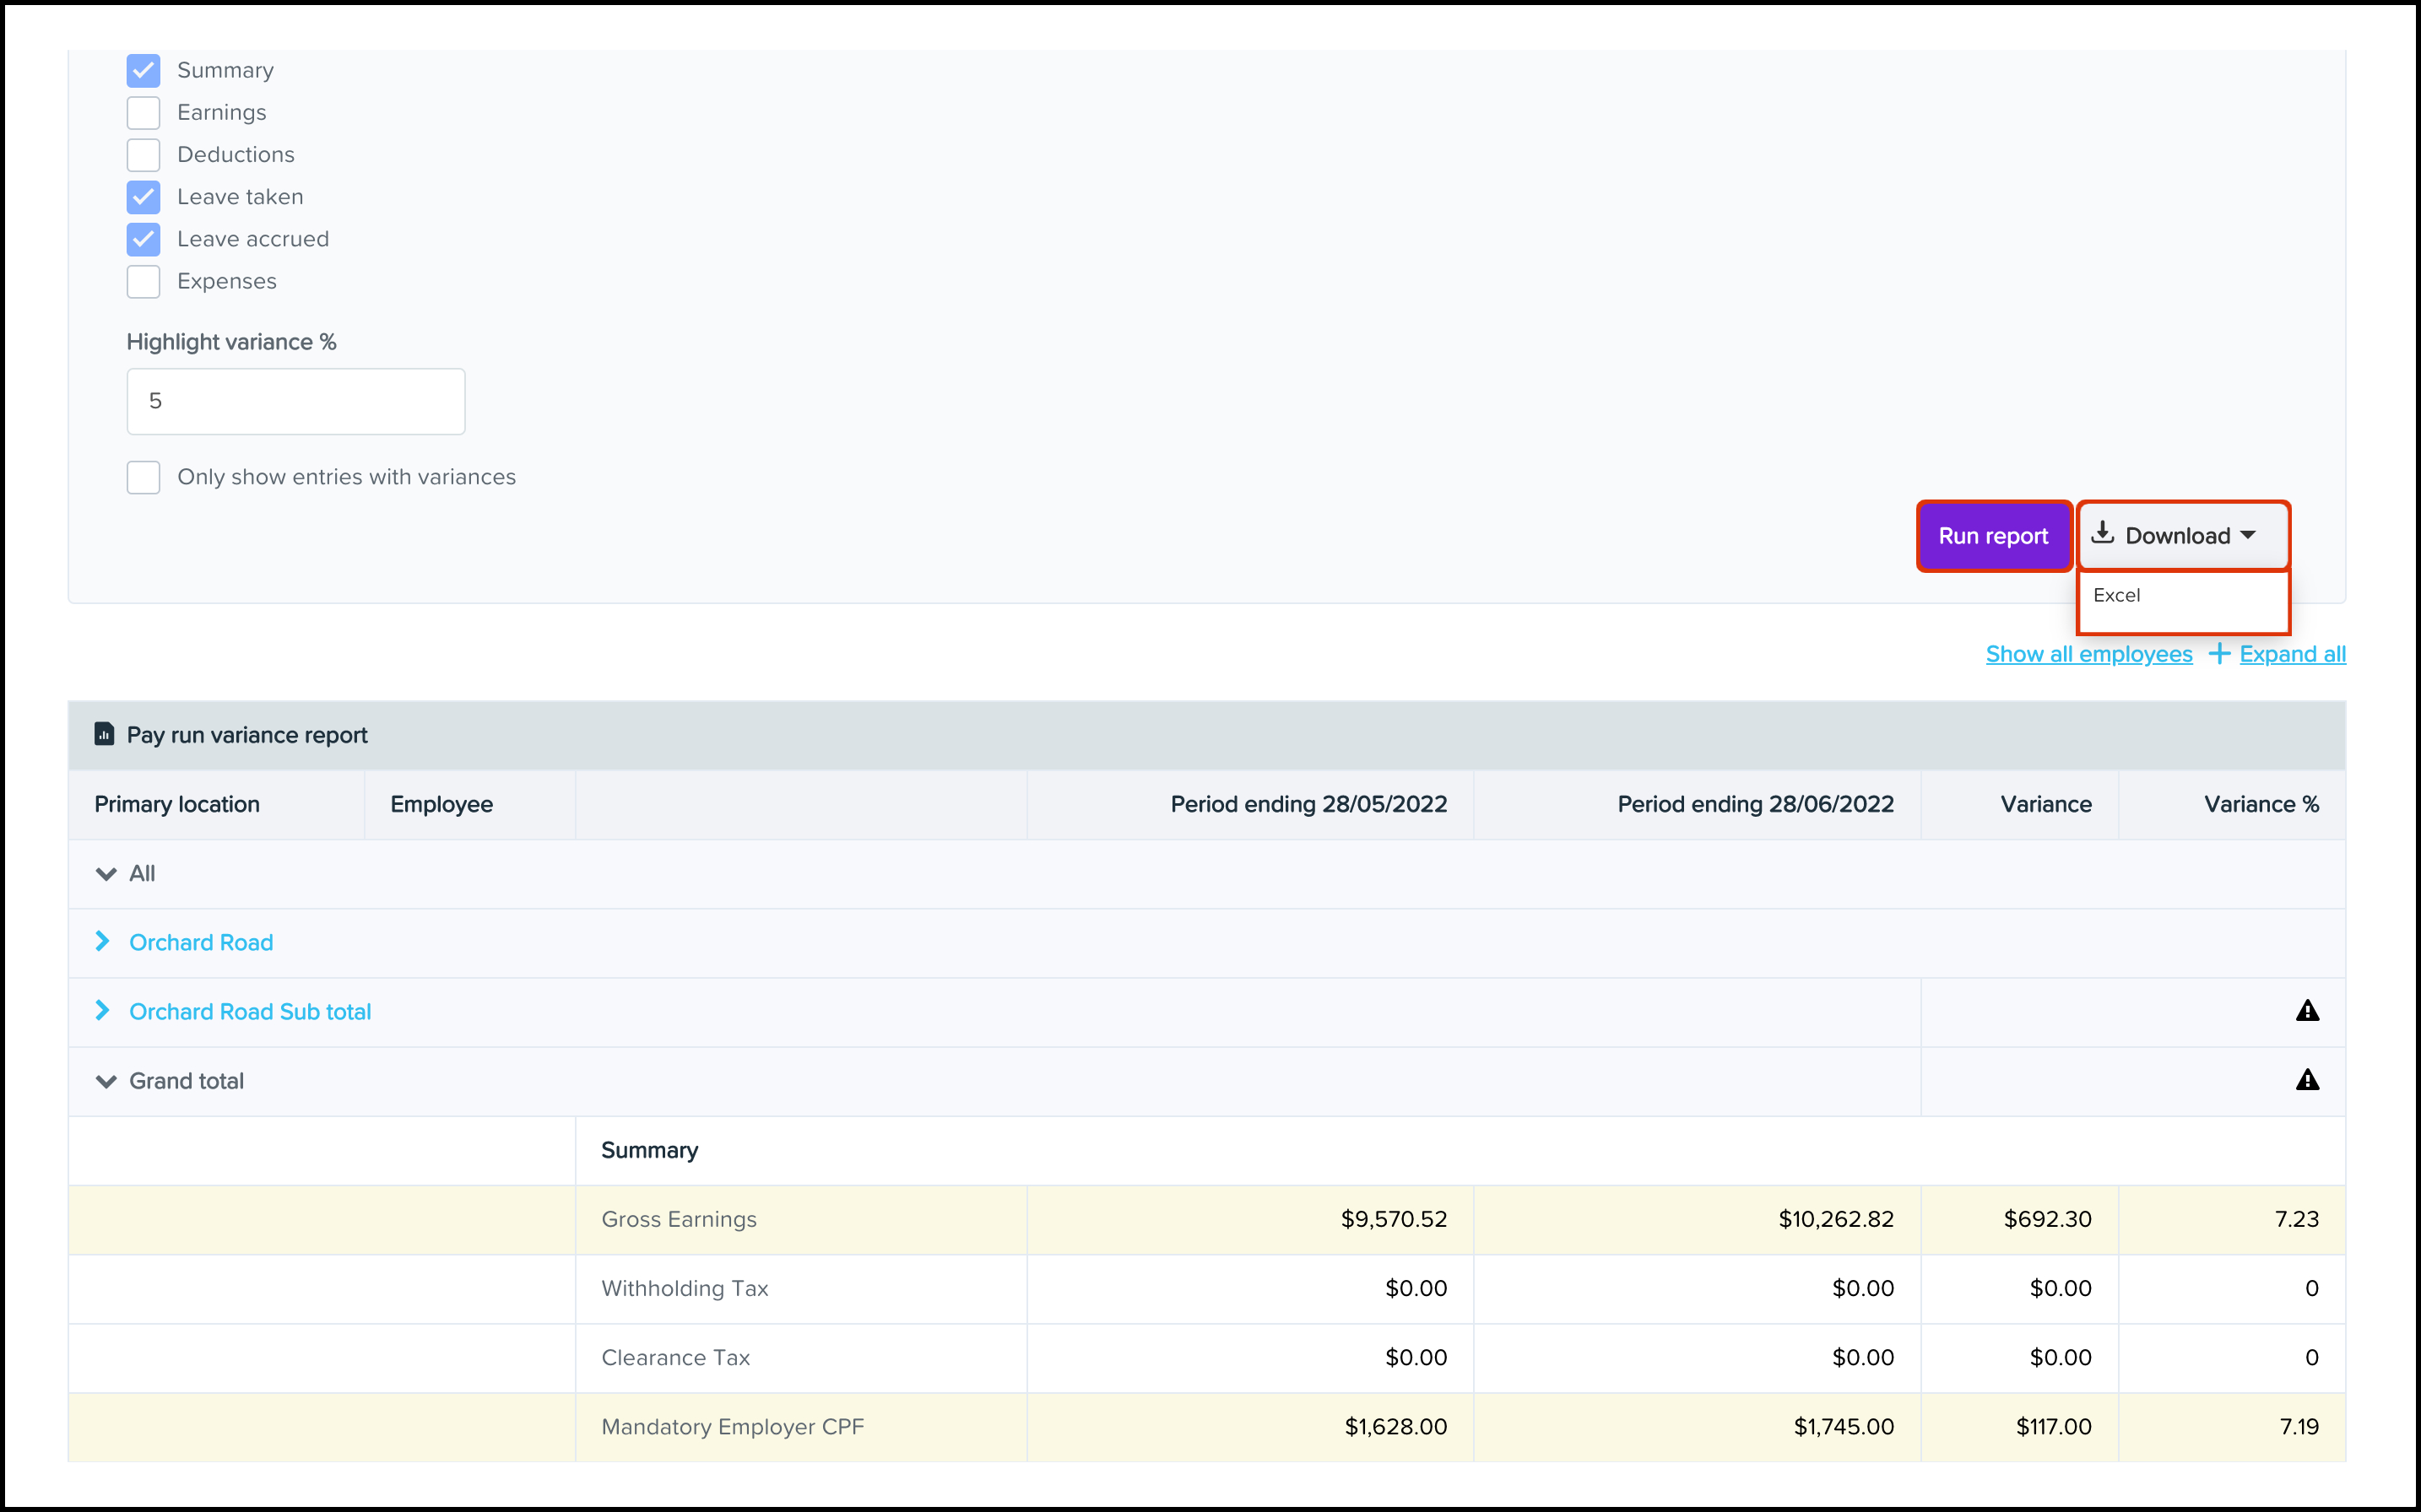Uncheck Leave accrued option
The height and width of the screenshot is (1512, 2421).
coord(143,239)
